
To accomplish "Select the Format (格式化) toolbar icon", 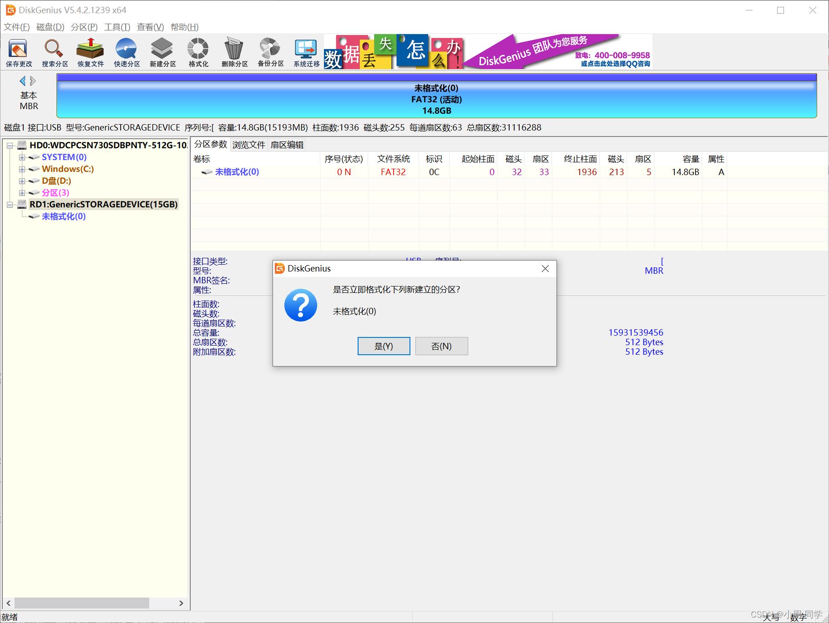I will [x=198, y=52].
